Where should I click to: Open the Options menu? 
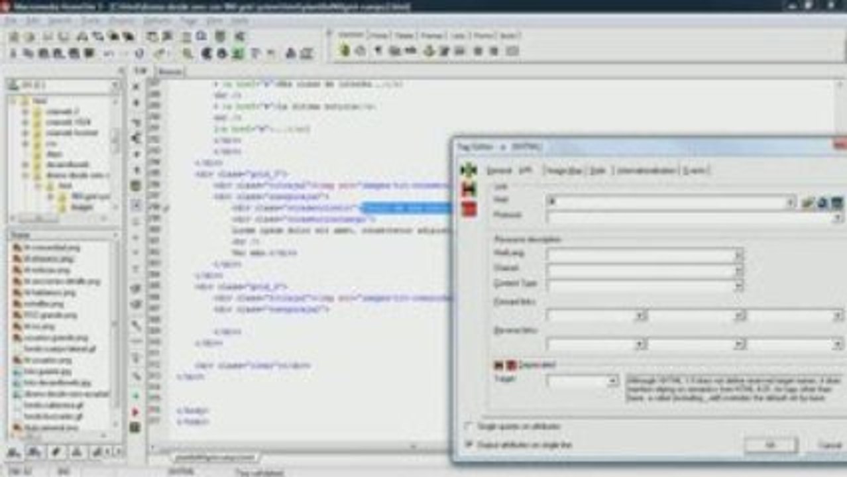coord(157,21)
